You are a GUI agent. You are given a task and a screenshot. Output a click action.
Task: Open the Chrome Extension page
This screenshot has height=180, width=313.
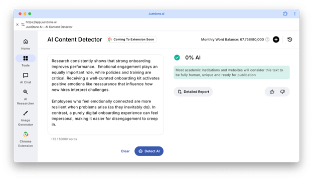coord(26,139)
